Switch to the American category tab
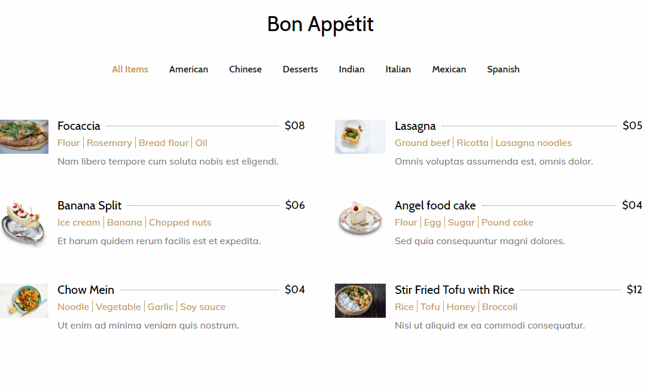 point(188,69)
